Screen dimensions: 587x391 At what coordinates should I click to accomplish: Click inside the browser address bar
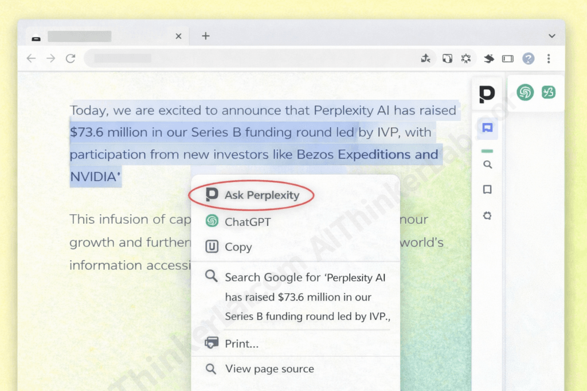[172, 58]
